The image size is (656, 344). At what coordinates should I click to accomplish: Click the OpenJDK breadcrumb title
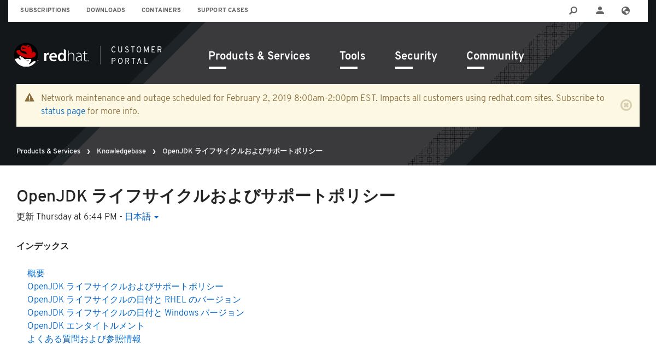point(242,151)
